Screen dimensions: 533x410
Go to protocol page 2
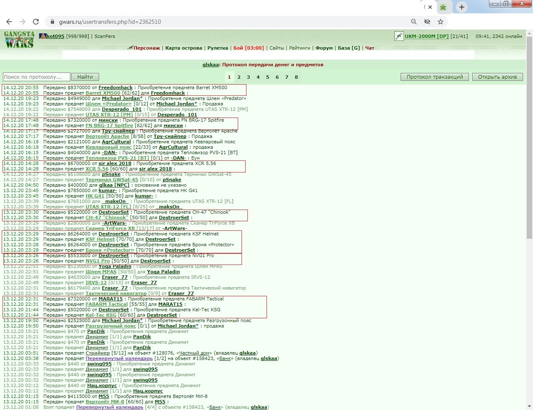pos(239,77)
